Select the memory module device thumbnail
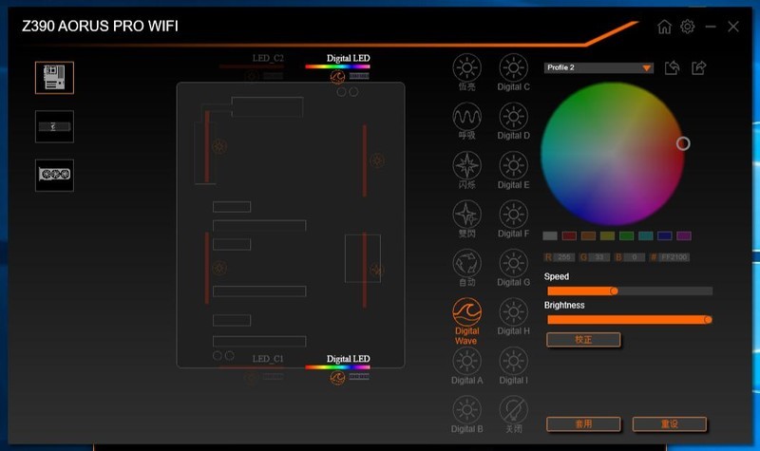Viewport: 760px width, 451px height. [x=54, y=126]
